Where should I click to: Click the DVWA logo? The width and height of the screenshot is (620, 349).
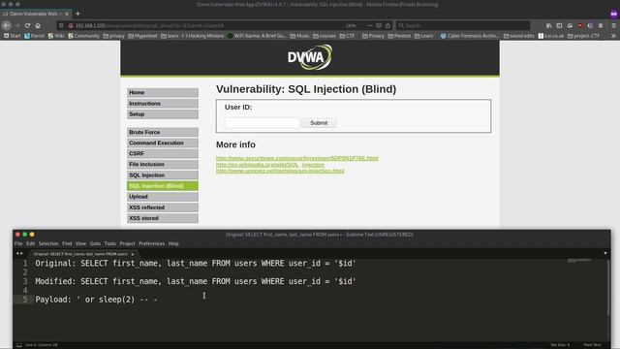coord(310,57)
